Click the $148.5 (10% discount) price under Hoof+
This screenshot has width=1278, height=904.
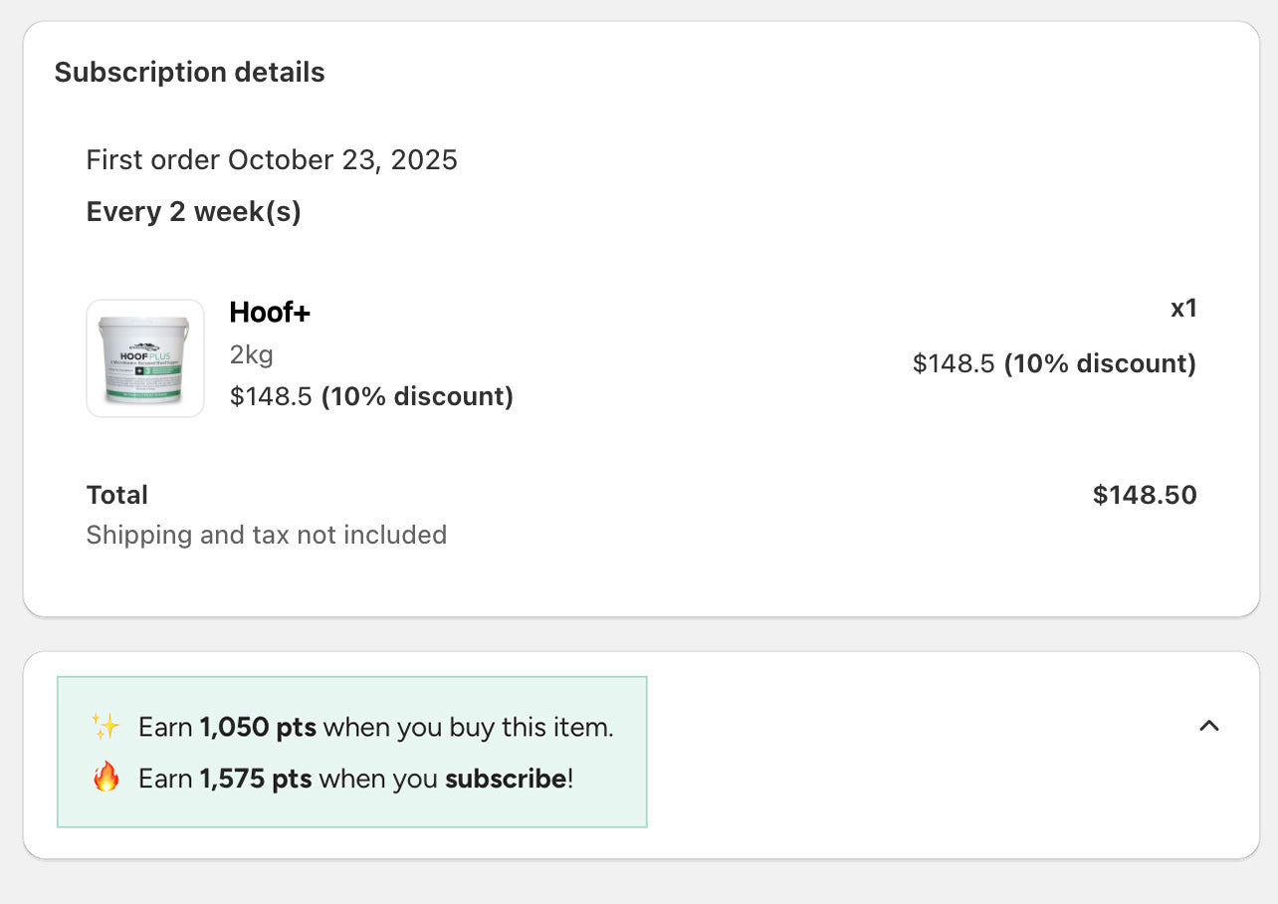370,396
